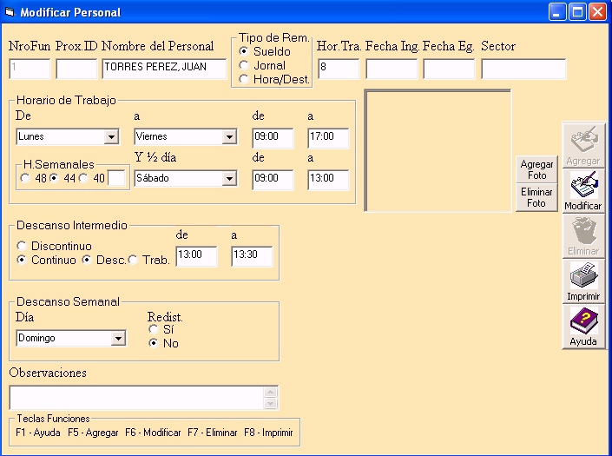The width and height of the screenshot is (612, 456).
Task: Click the Eliminar Foto button
Action: click(x=536, y=197)
